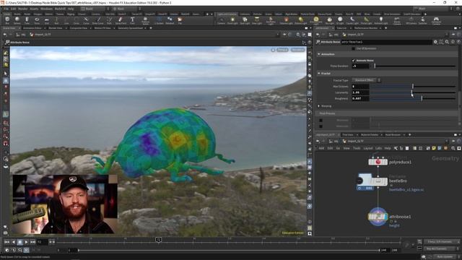Switch to the Composite View tab
The width and height of the screenshot is (462, 260).
pos(79,28)
